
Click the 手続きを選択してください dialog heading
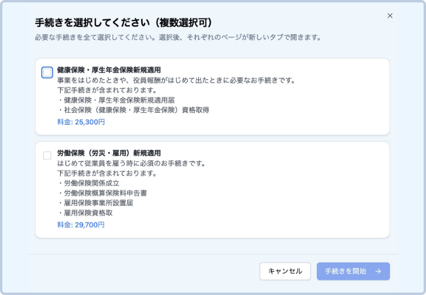[x=123, y=23]
